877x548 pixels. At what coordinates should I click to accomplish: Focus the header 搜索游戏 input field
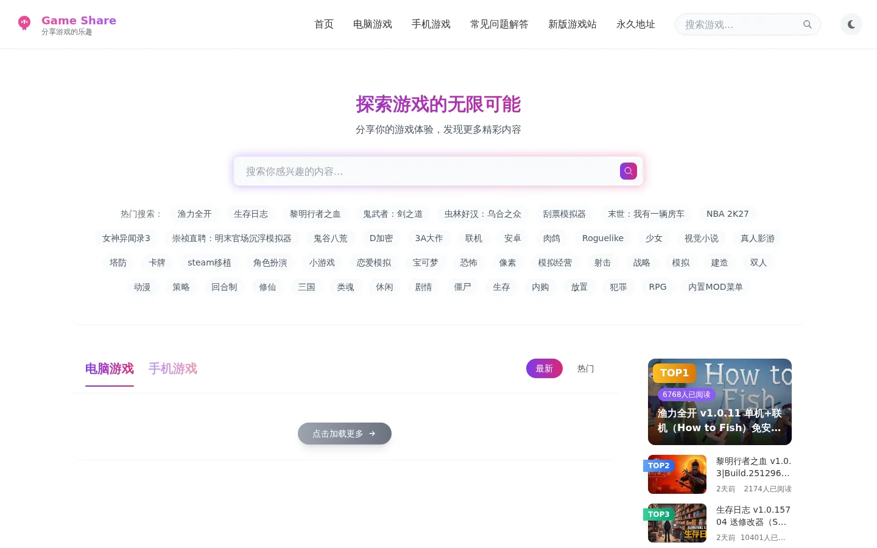748,24
